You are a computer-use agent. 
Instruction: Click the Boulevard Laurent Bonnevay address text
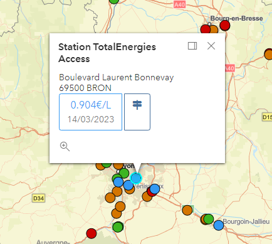point(117,77)
